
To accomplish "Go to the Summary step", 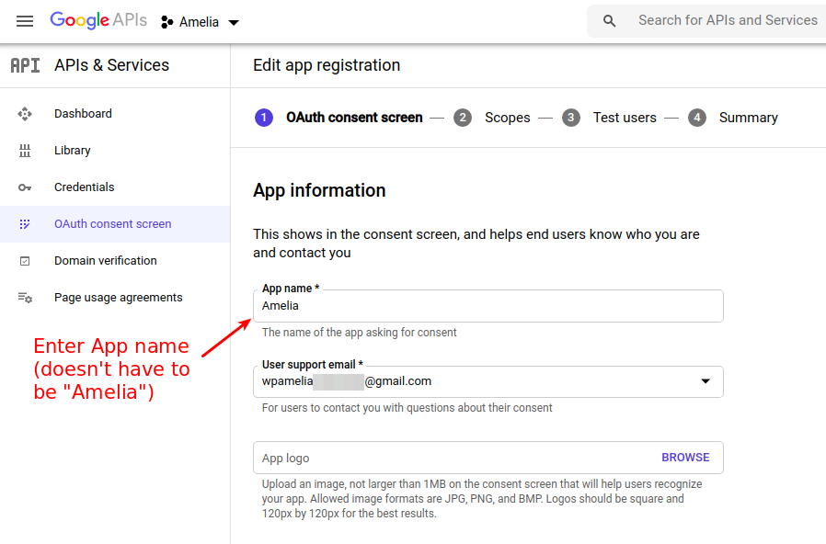I will pos(749,118).
